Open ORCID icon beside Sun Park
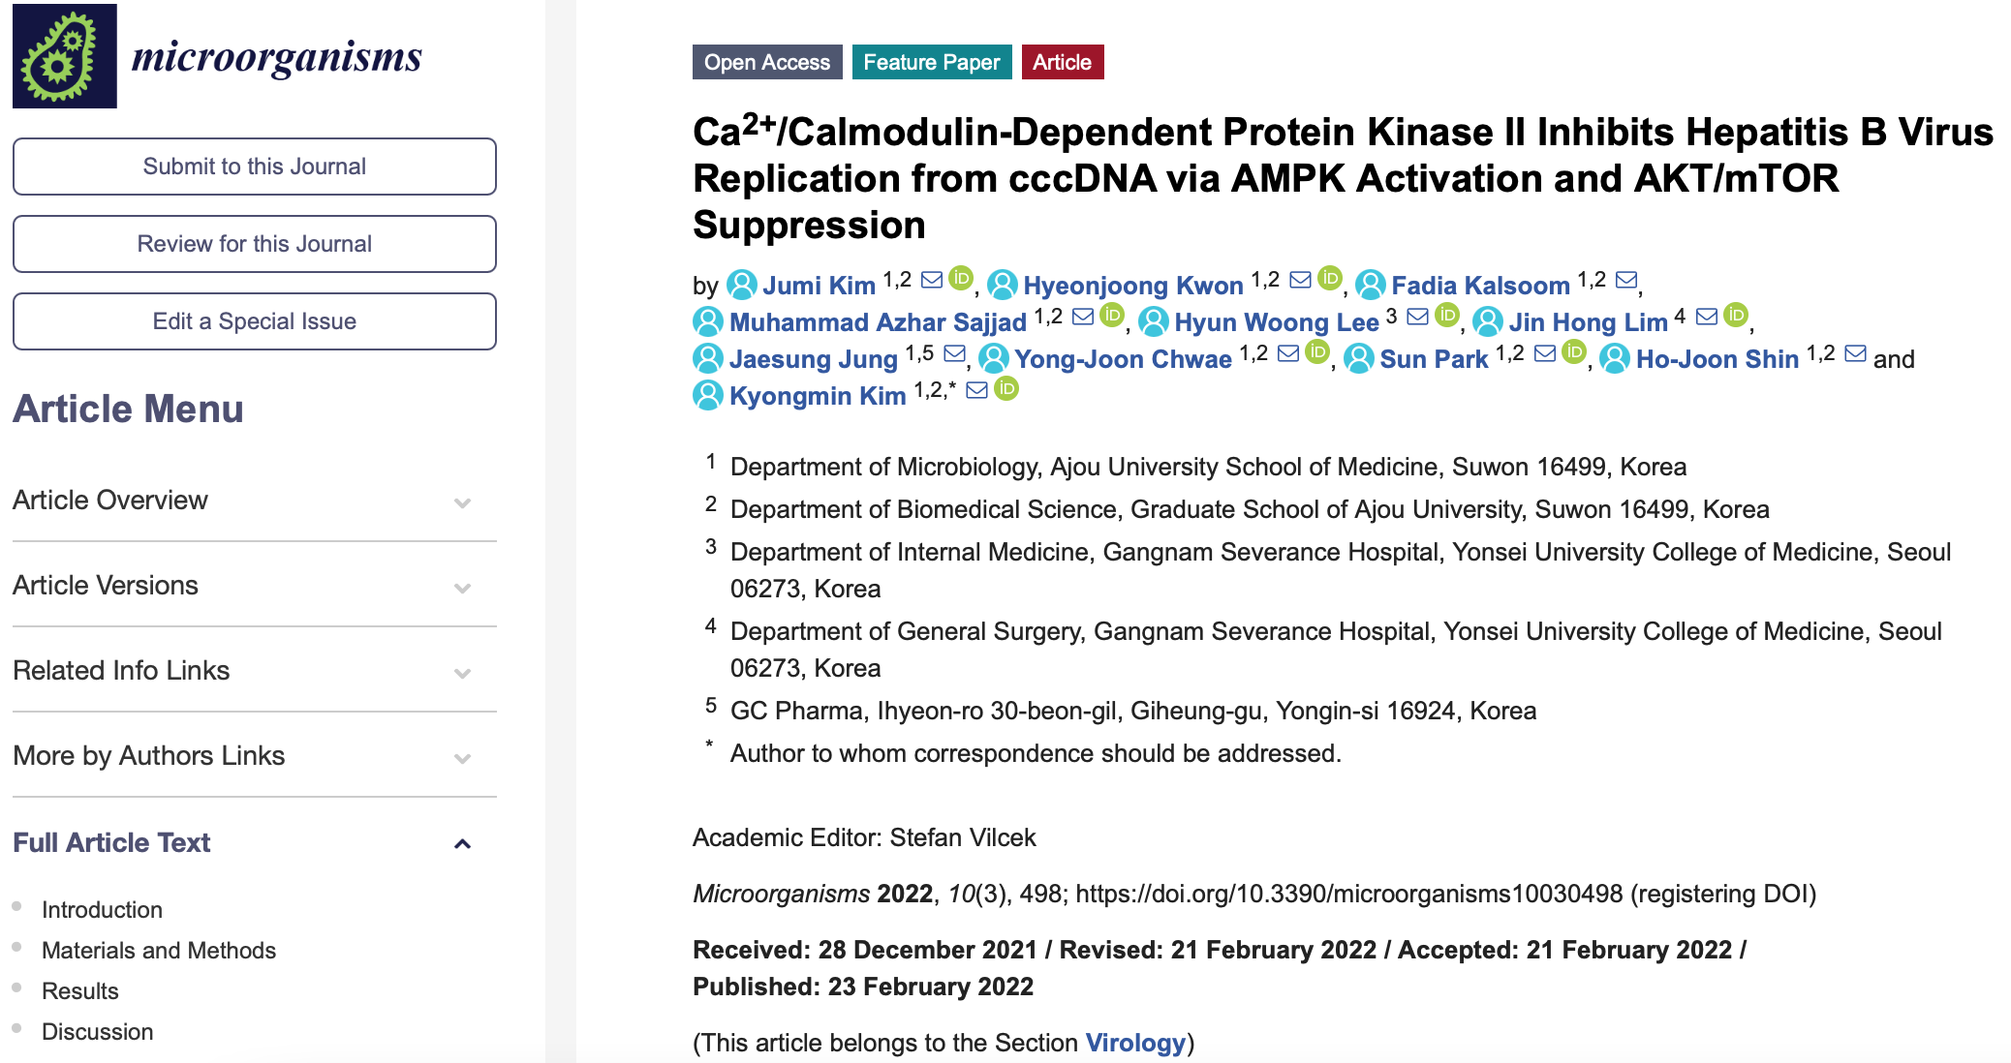 tap(1574, 352)
